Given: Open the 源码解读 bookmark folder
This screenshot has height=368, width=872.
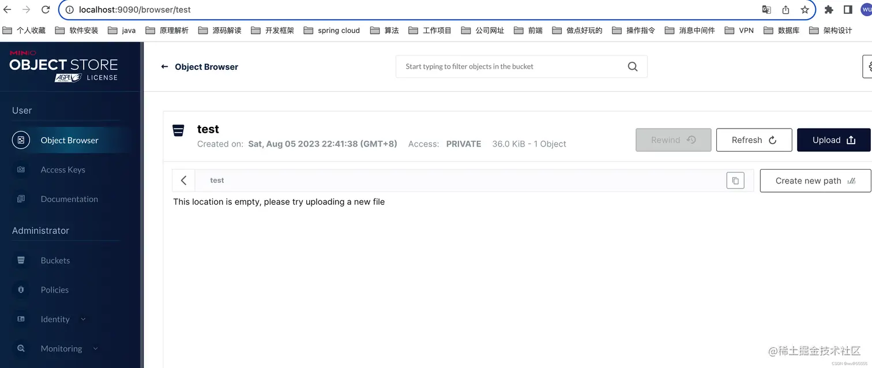Looking at the screenshot, I should 220,31.
